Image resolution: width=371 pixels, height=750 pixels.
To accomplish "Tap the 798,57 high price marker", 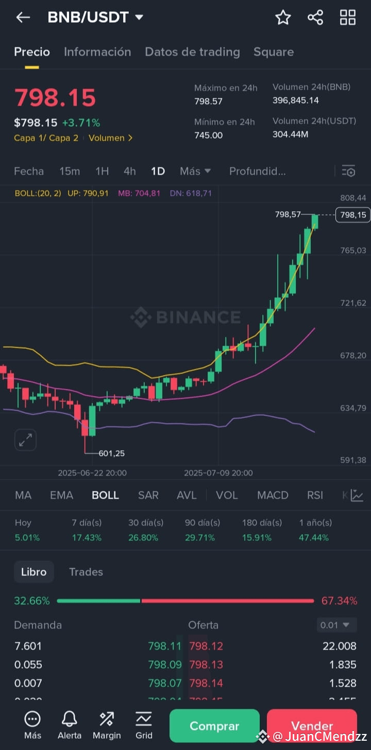I will (288, 214).
